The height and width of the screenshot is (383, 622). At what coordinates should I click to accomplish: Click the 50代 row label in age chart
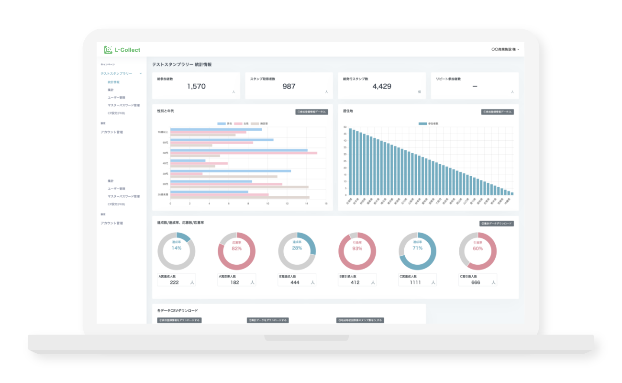165,153
